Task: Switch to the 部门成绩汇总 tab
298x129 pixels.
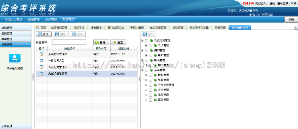Action: point(116,28)
